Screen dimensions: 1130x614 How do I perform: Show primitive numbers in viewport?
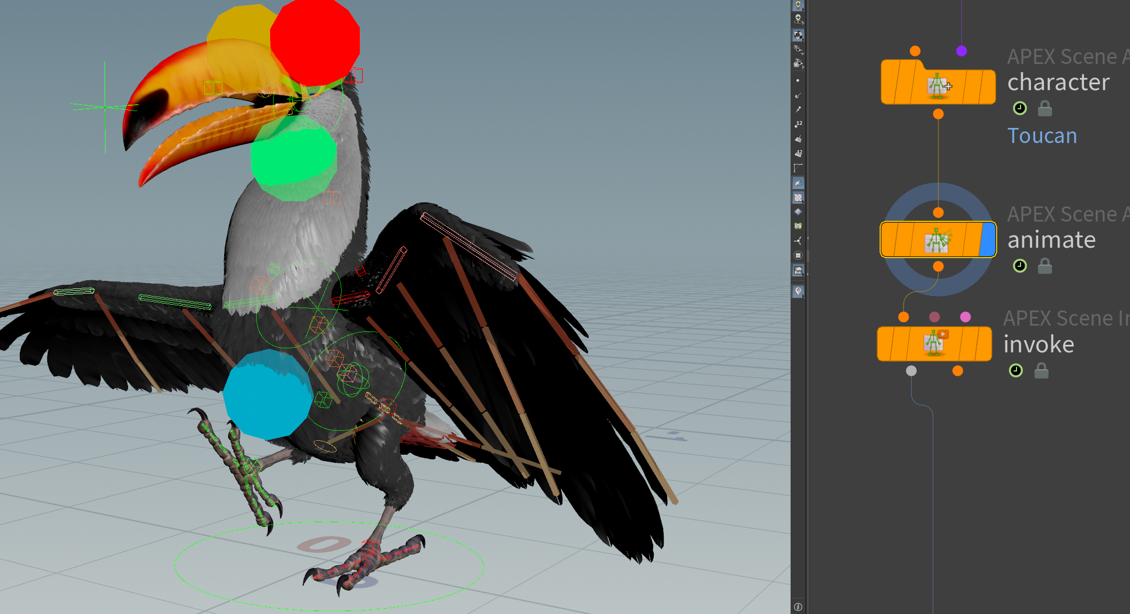[798, 153]
